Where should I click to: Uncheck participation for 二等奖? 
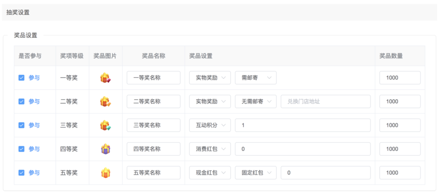tap(21, 101)
